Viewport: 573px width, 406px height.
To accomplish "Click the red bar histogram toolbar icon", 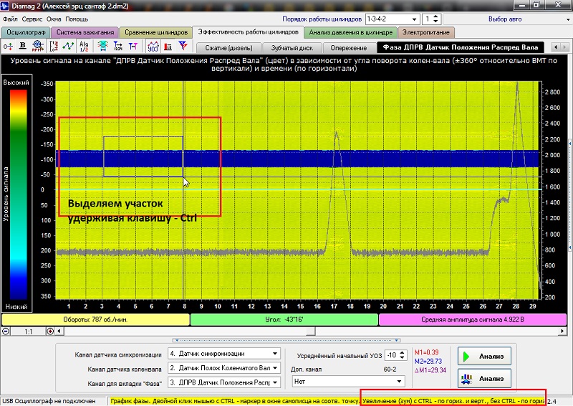I will [168, 46].
